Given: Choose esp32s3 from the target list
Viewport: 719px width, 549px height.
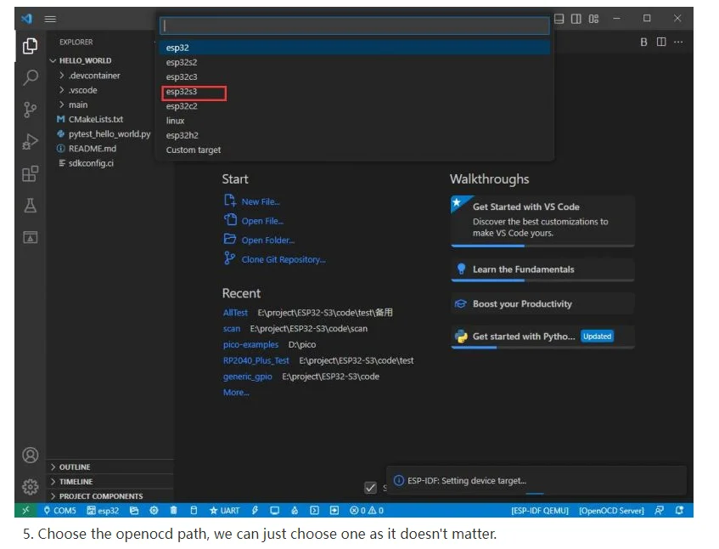Looking at the screenshot, I should [x=355, y=92].
